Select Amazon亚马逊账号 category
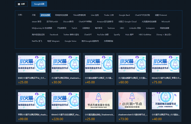Viewport: 191px width, 124px height. click(x=105, y=21)
